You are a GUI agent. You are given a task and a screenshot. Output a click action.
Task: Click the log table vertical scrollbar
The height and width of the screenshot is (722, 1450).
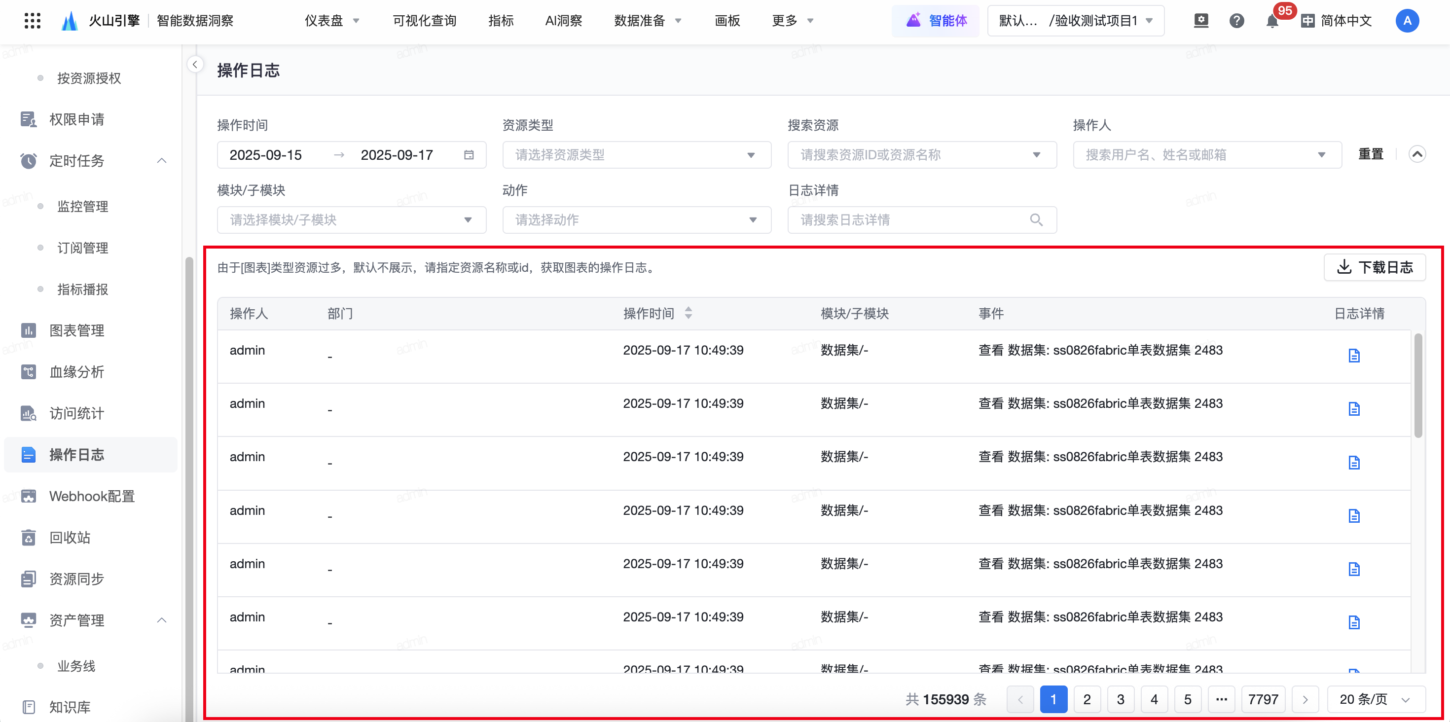click(1417, 386)
